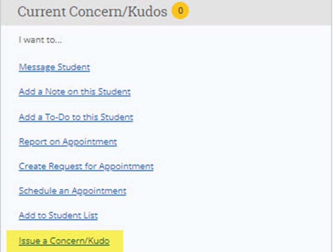This screenshot has height=252, width=333.
Task: Open the highlighted Issue a Concern/Kudo link
Action: click(x=64, y=241)
